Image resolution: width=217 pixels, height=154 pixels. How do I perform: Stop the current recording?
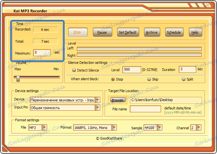point(78,32)
